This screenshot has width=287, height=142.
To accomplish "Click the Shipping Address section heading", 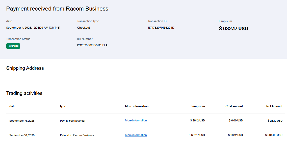I will (25, 68).
